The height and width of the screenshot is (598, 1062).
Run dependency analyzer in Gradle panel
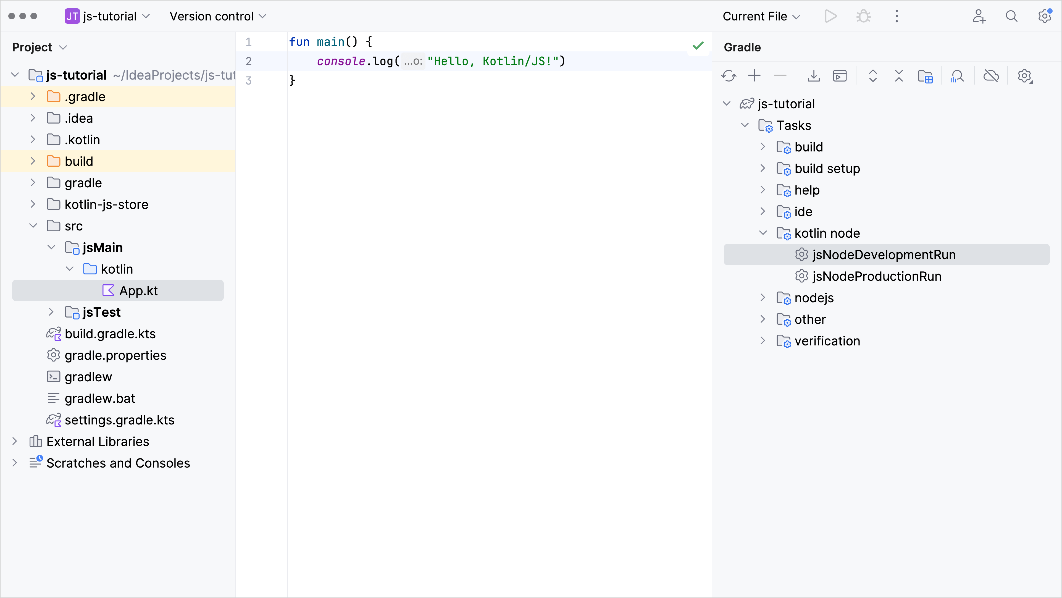coord(958,76)
